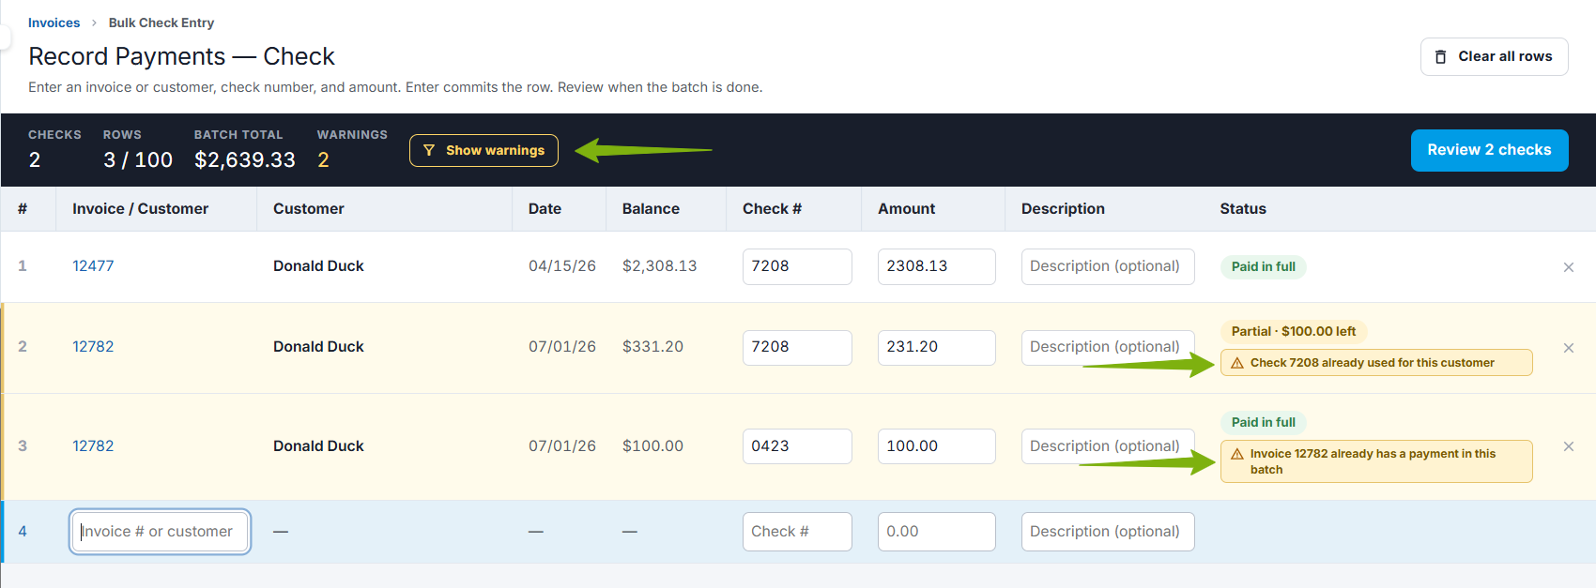
Task: Click the trash icon in Clear all rows
Action: pos(1441,57)
